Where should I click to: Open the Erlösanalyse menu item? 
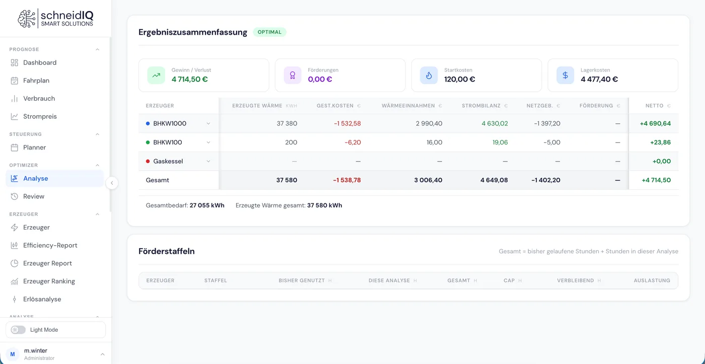(x=55, y=299)
